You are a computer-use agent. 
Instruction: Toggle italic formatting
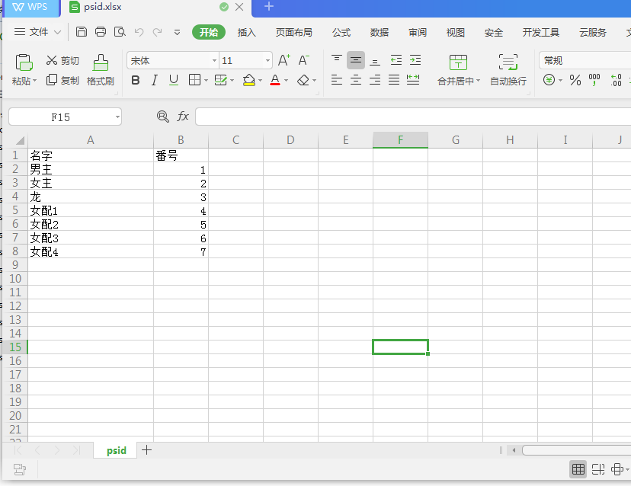click(x=155, y=80)
